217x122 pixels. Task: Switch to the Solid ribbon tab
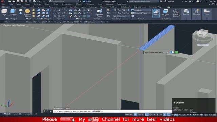(x=14, y=7)
